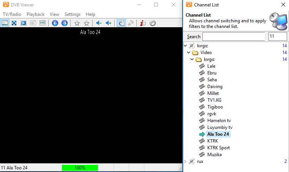Minimize the DVB Viewer window
The image size is (289, 172).
139,5
